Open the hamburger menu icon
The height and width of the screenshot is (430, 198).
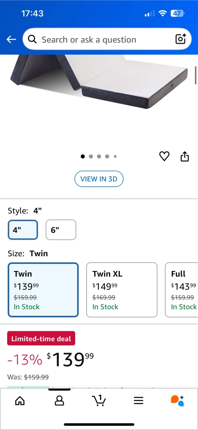138,400
